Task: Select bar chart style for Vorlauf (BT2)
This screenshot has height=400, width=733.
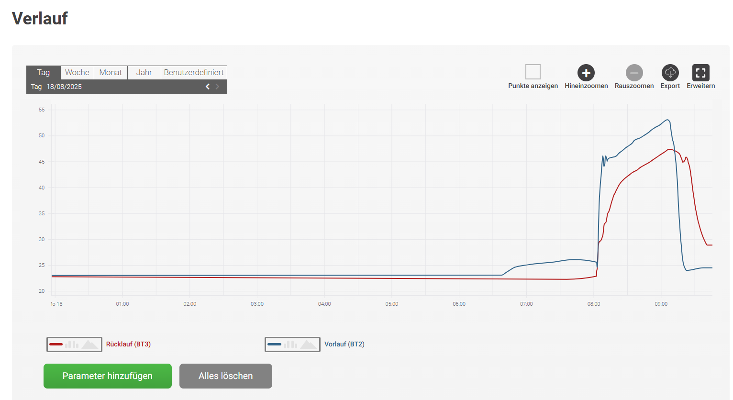Action: pos(290,344)
